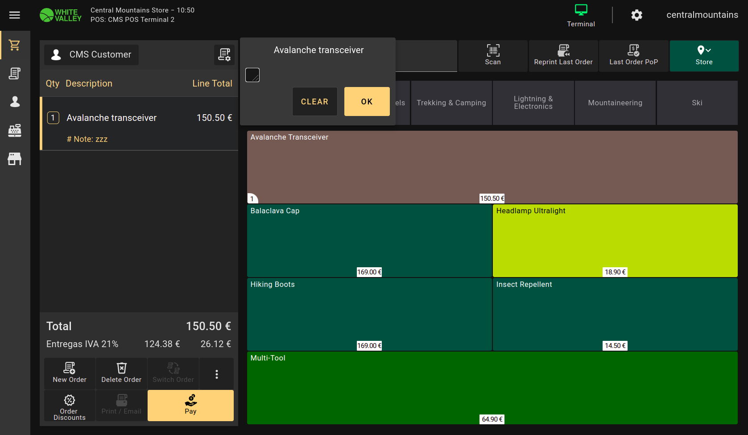The image size is (748, 435).
Task: Expand the Store location dropdown
Action: pos(704,56)
